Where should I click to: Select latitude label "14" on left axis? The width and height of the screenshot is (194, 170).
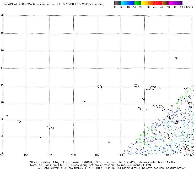pyautogui.click(x=2, y=68)
